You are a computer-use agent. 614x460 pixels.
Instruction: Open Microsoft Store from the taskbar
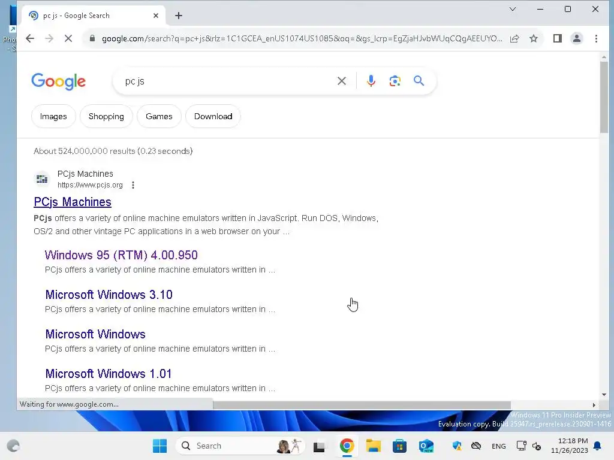pyautogui.click(x=399, y=446)
